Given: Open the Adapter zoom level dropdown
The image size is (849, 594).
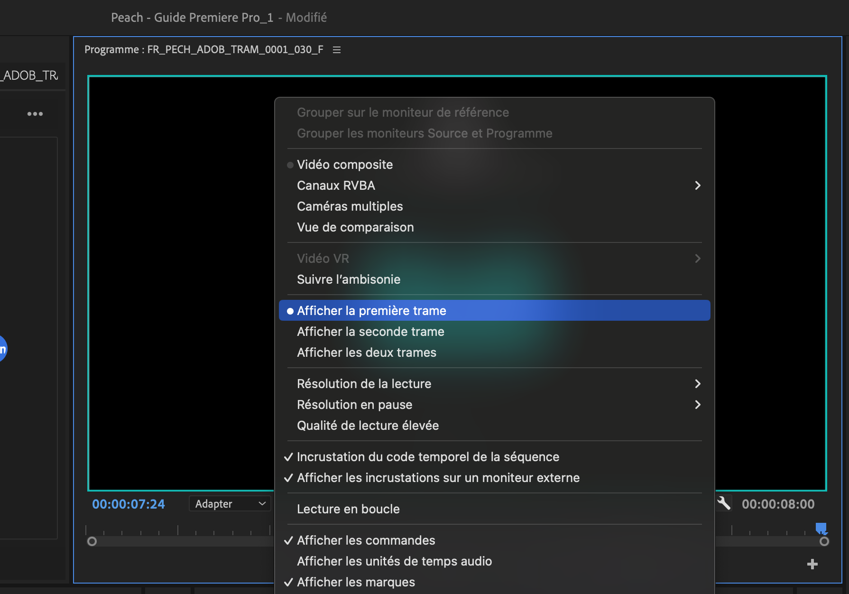Looking at the screenshot, I should [x=230, y=504].
